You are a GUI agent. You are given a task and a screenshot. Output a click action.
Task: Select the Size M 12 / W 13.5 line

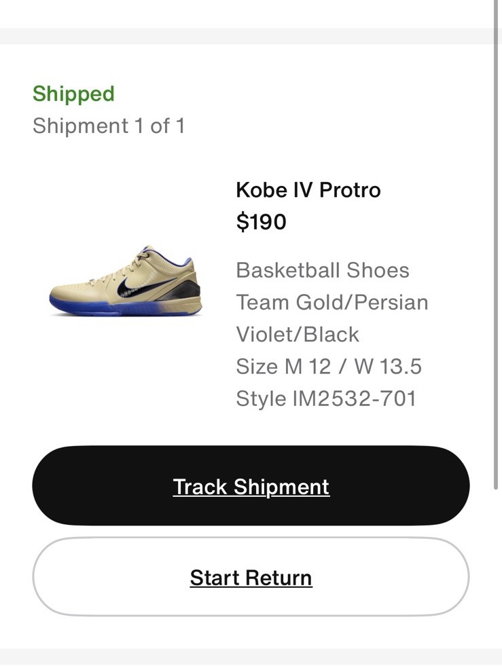[x=329, y=366]
